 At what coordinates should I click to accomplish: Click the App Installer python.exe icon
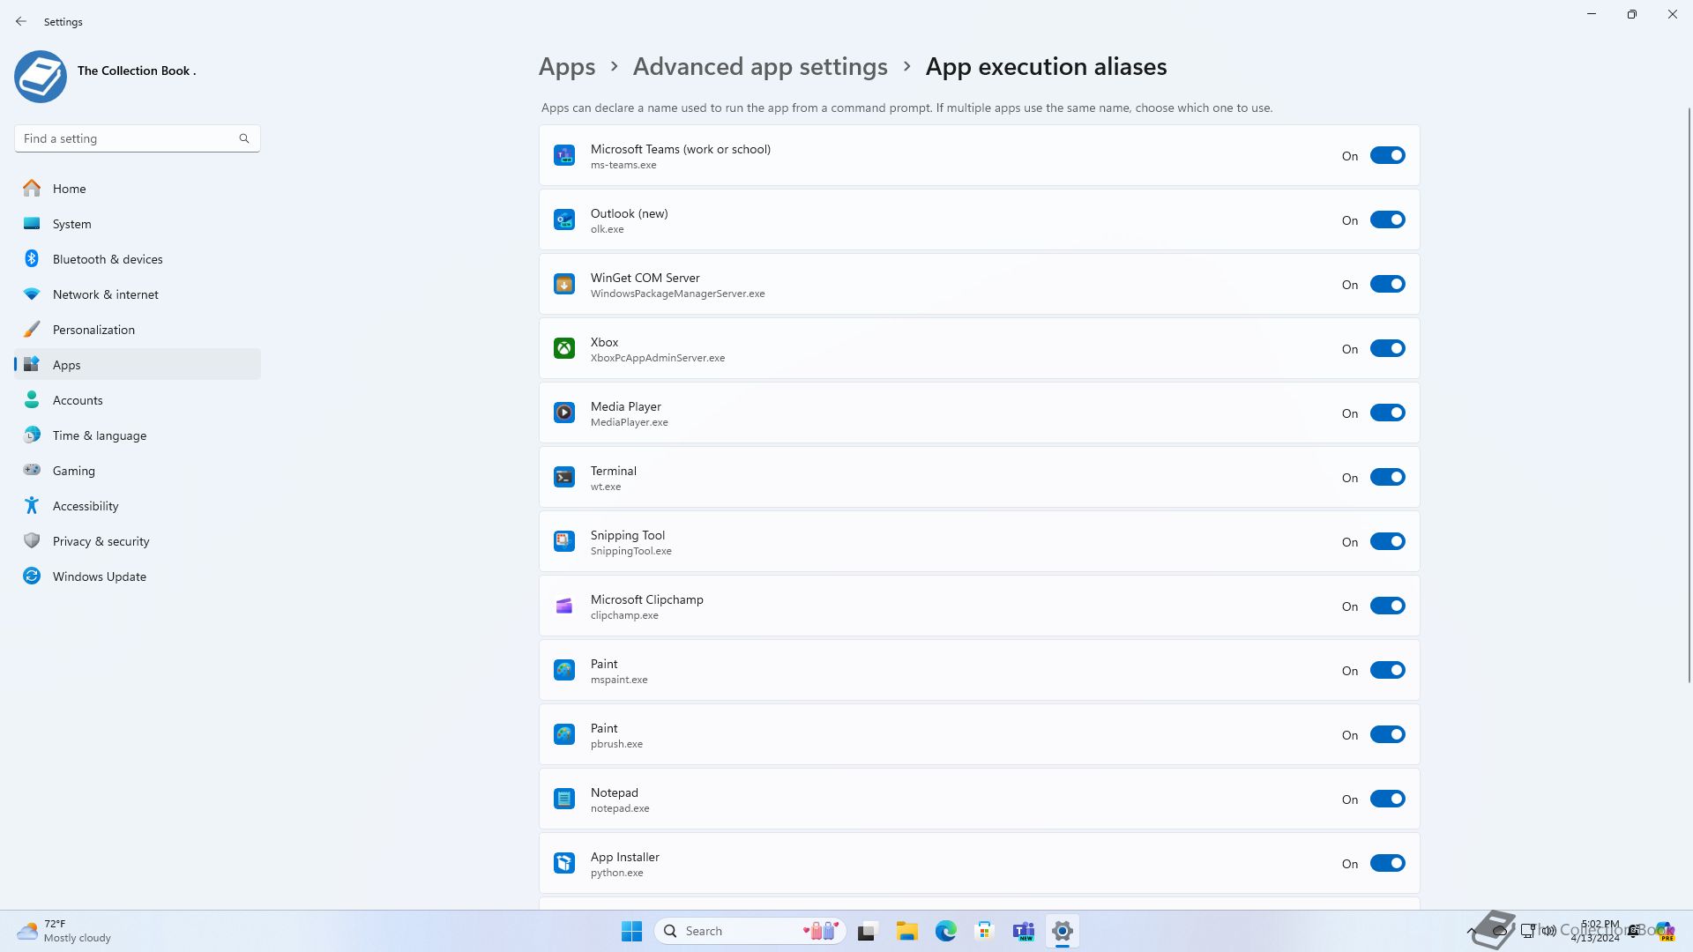pos(564,863)
